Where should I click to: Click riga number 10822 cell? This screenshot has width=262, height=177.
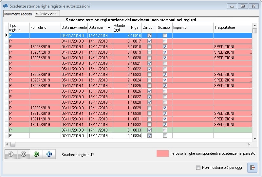pos(136,69)
